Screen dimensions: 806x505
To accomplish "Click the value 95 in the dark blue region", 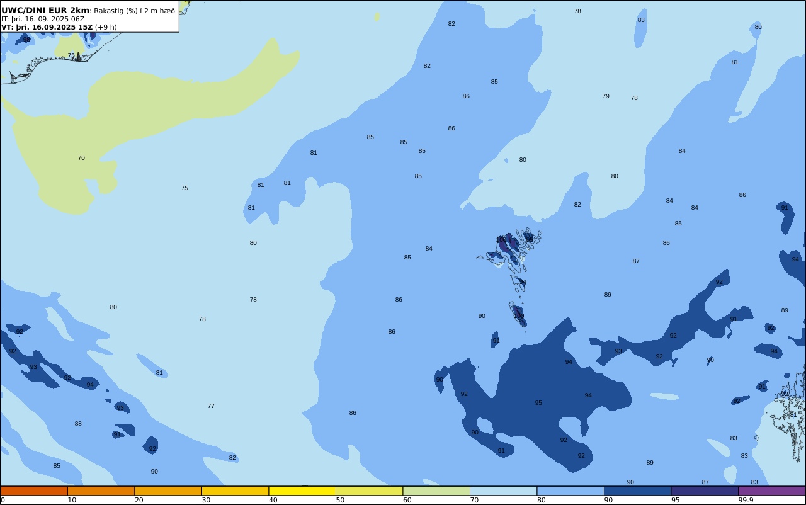I will tap(538, 403).
